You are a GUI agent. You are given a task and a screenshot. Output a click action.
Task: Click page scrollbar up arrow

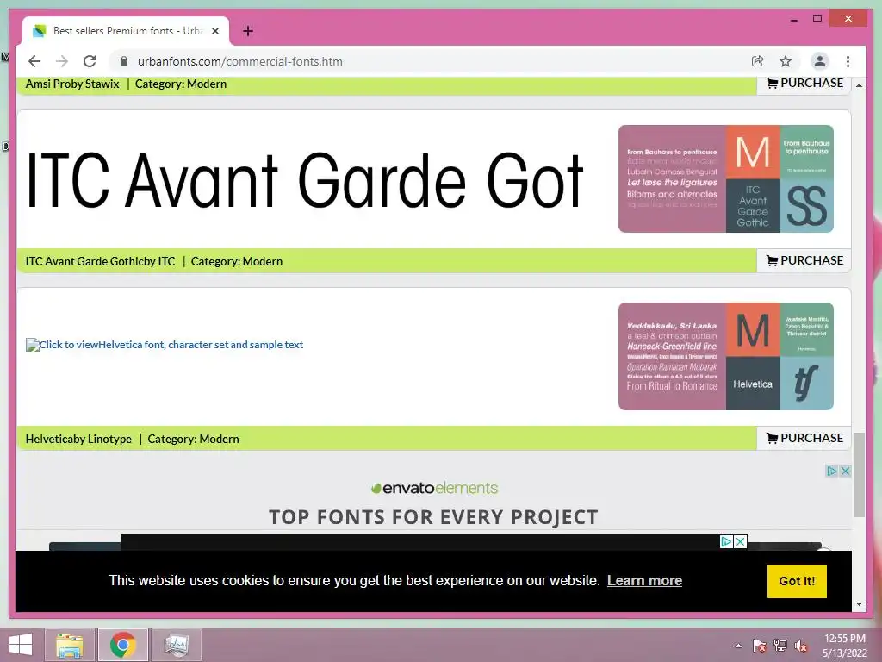point(859,85)
